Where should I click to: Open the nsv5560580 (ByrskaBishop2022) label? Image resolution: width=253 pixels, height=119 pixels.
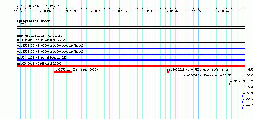pos(42,40)
